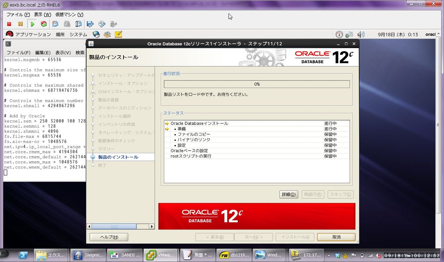This screenshot has width=444, height=262.
Task: Take a snapshot with the clock camera icon
Action: coord(55,24)
